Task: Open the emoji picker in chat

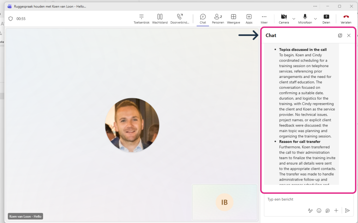Action: [319, 210]
